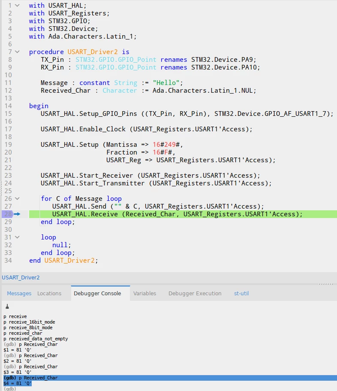Select the Debugger Console tab
This screenshot has height=391, width=337.
tap(97, 293)
